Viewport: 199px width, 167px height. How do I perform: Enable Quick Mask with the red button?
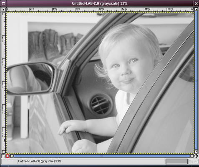pyautogui.click(x=8, y=156)
